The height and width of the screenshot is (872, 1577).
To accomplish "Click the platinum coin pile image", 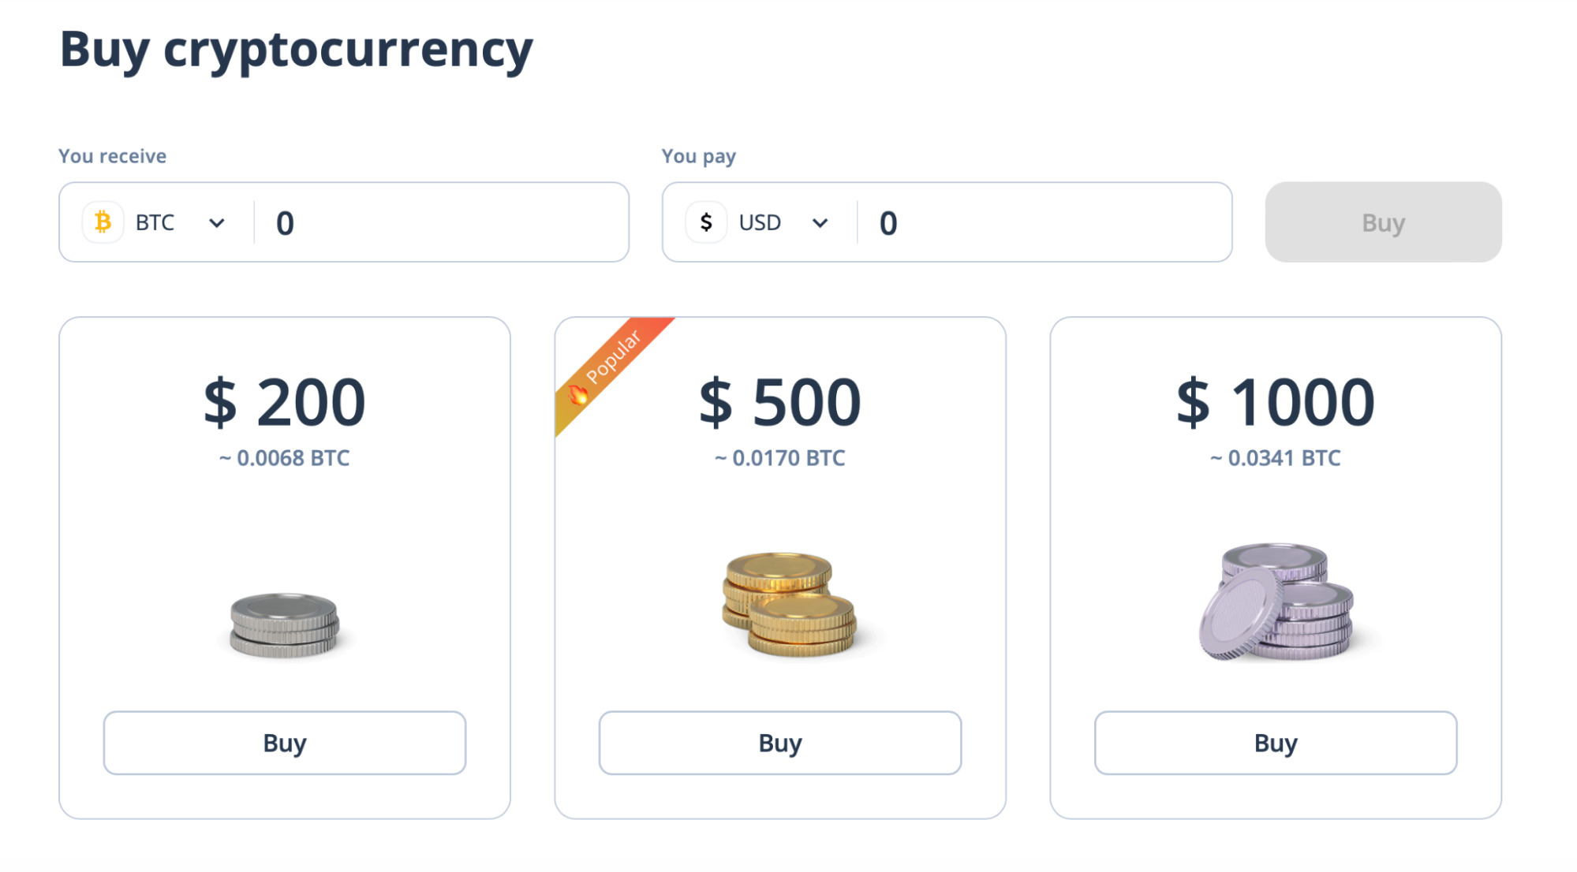I will (x=1276, y=601).
